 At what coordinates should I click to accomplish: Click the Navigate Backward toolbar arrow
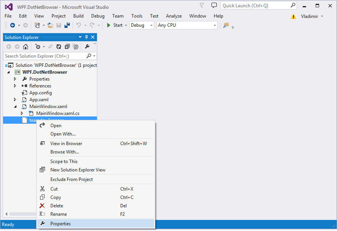click(x=13, y=25)
